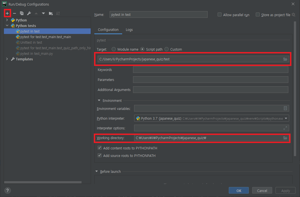The width and height of the screenshot is (300, 197).
Task: Browse for working directory using the folder icon
Action: click(x=285, y=138)
